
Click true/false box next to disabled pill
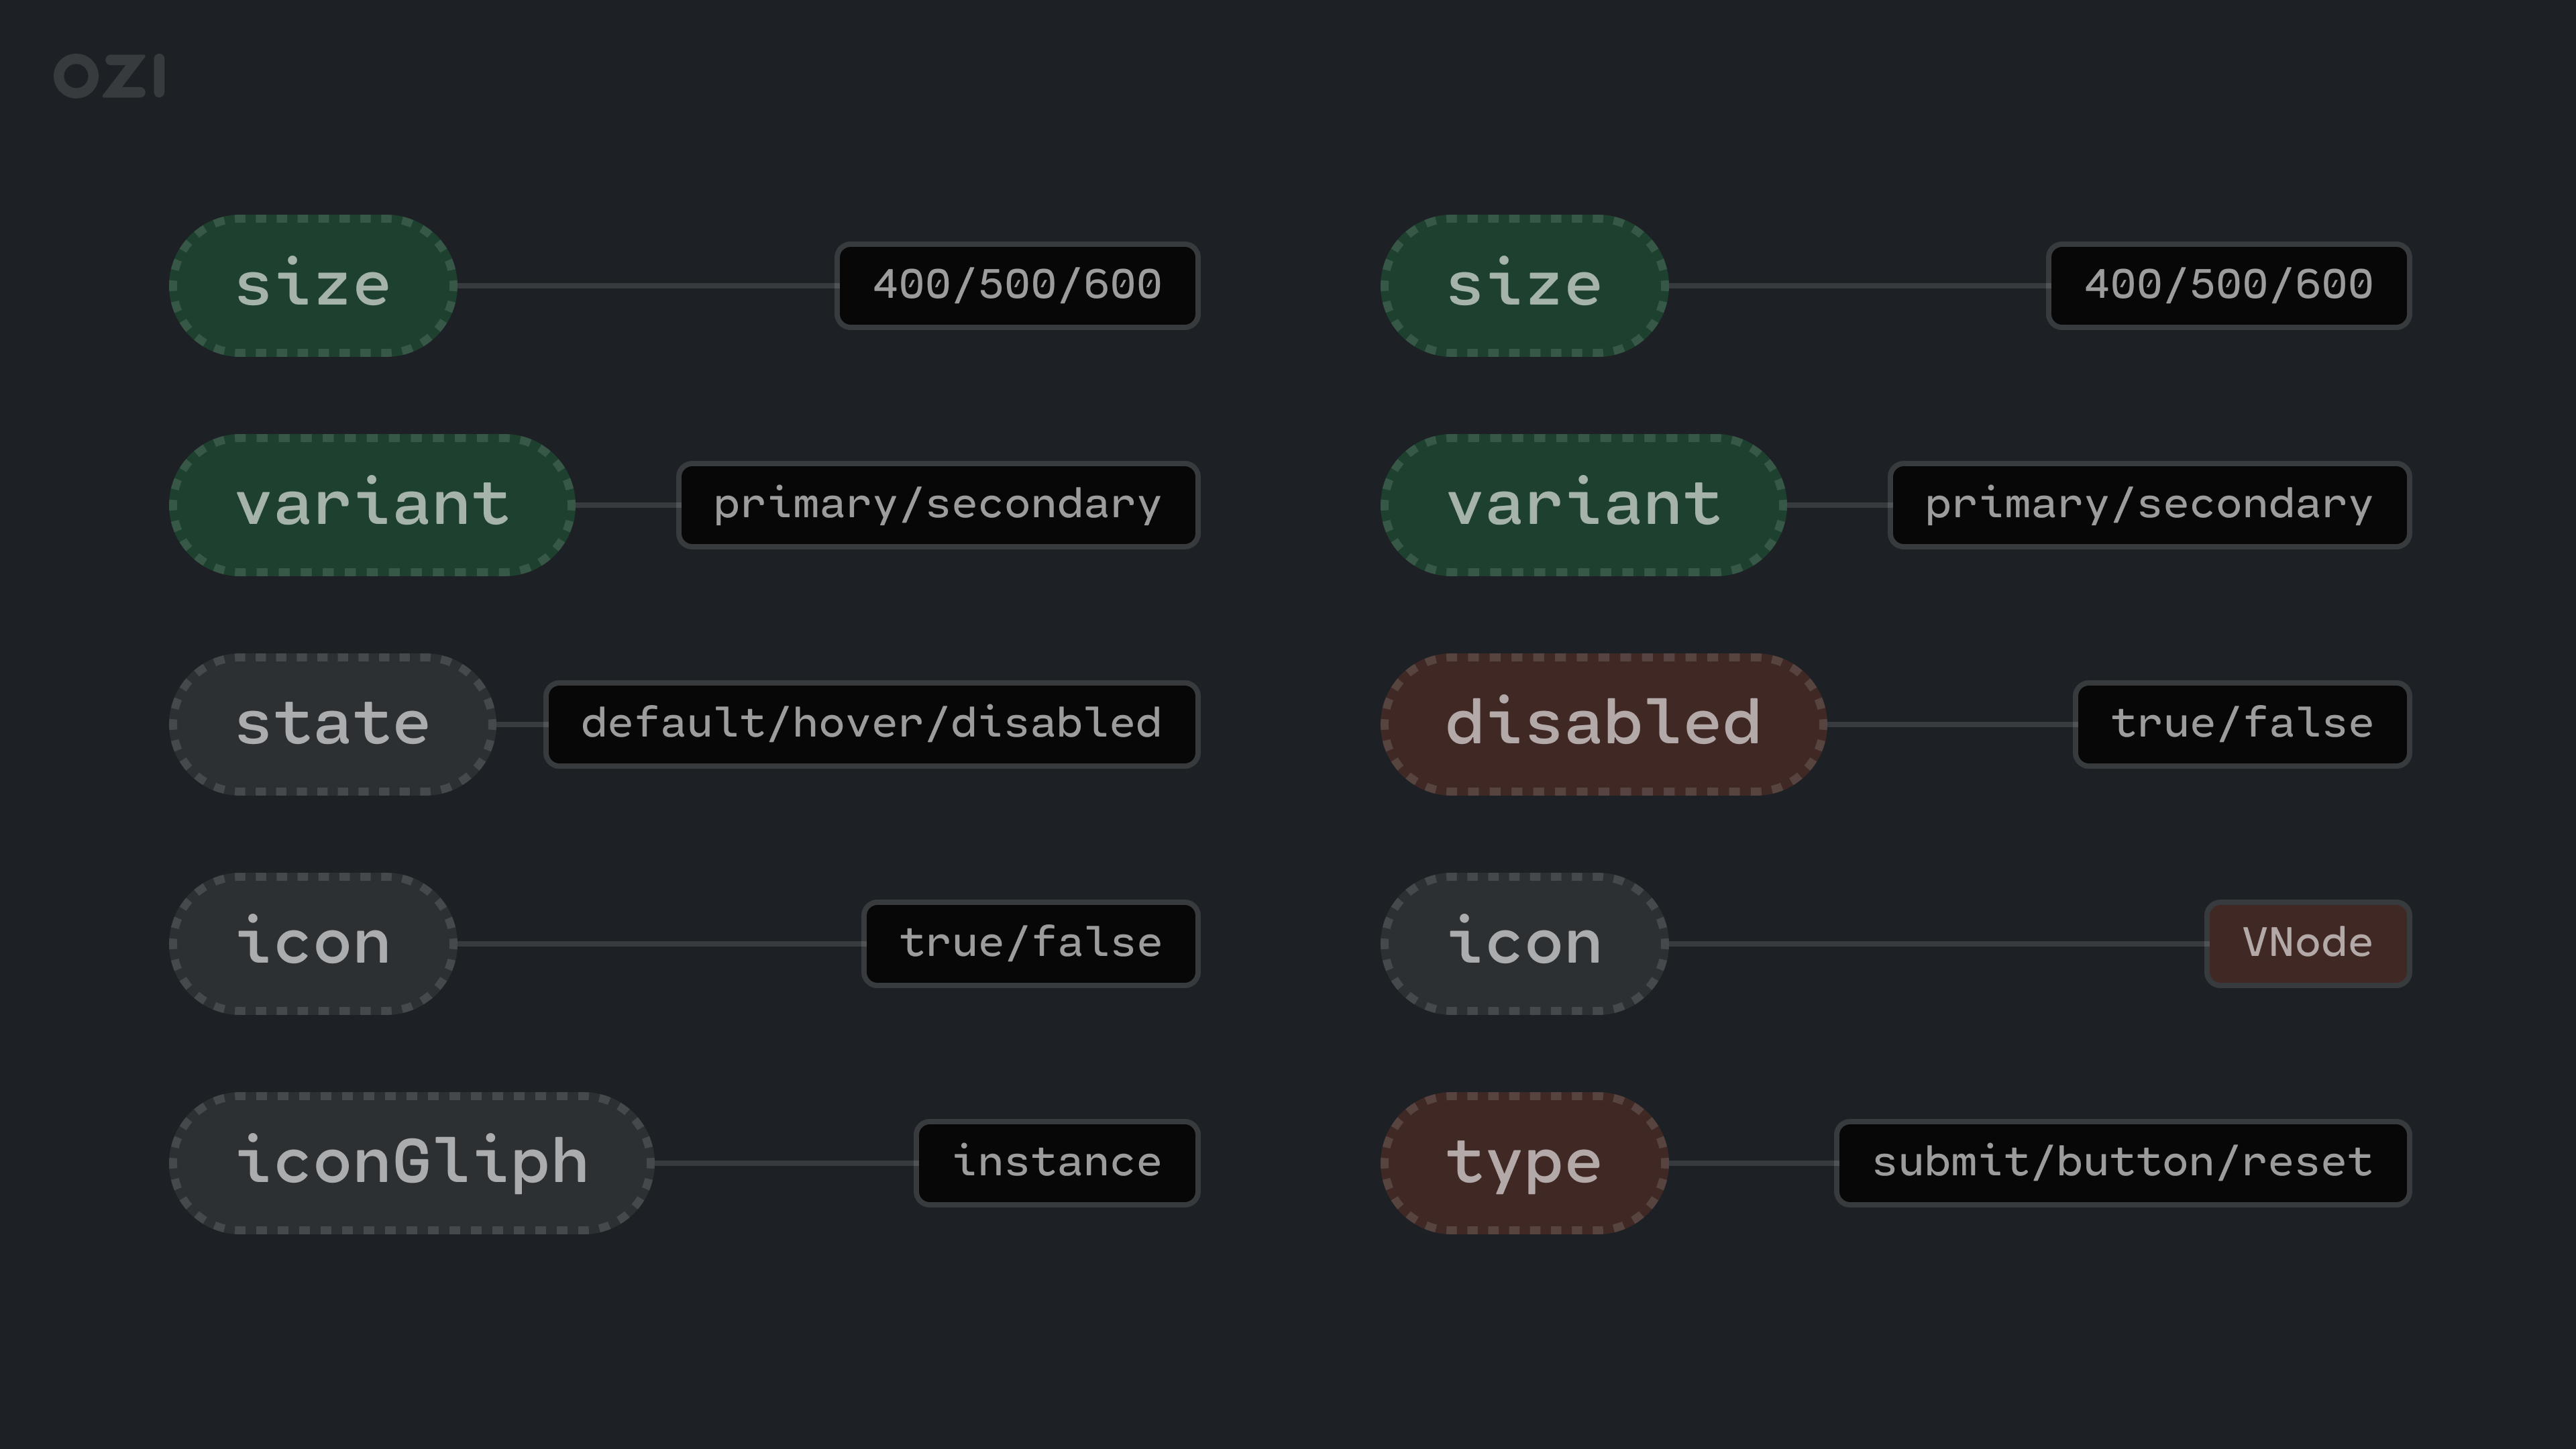tap(2242, 724)
